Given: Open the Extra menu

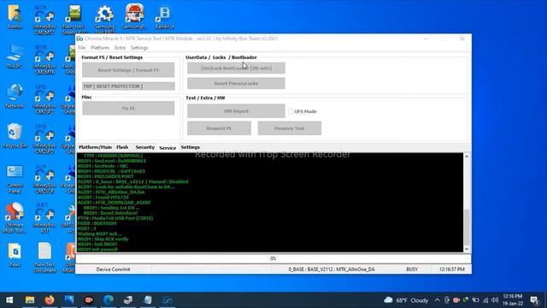Looking at the screenshot, I should [120, 48].
